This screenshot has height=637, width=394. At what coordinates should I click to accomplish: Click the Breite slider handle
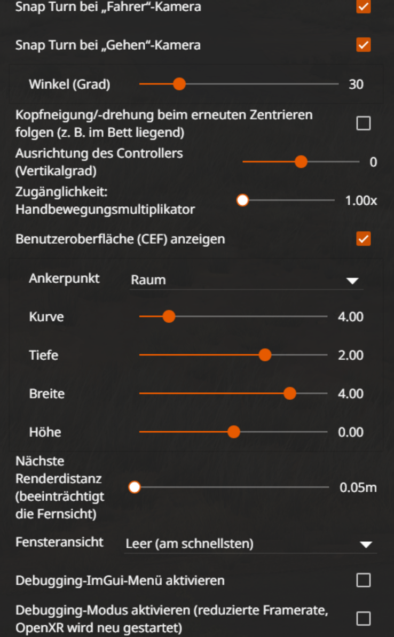pos(290,394)
